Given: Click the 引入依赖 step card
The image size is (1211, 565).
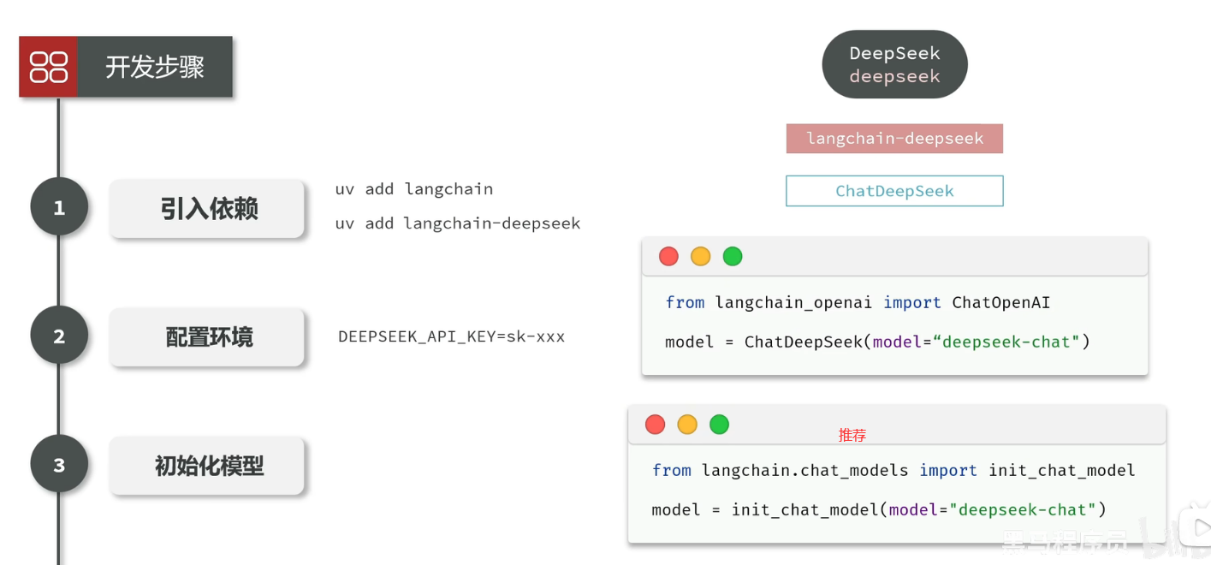Looking at the screenshot, I should click(x=207, y=208).
